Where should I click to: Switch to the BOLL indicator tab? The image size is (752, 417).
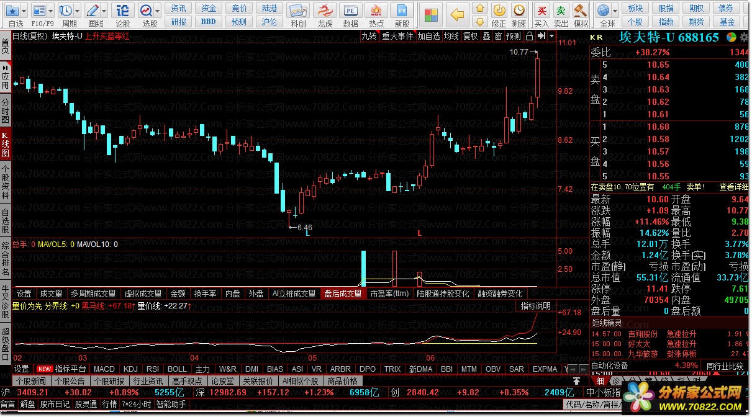(178, 369)
